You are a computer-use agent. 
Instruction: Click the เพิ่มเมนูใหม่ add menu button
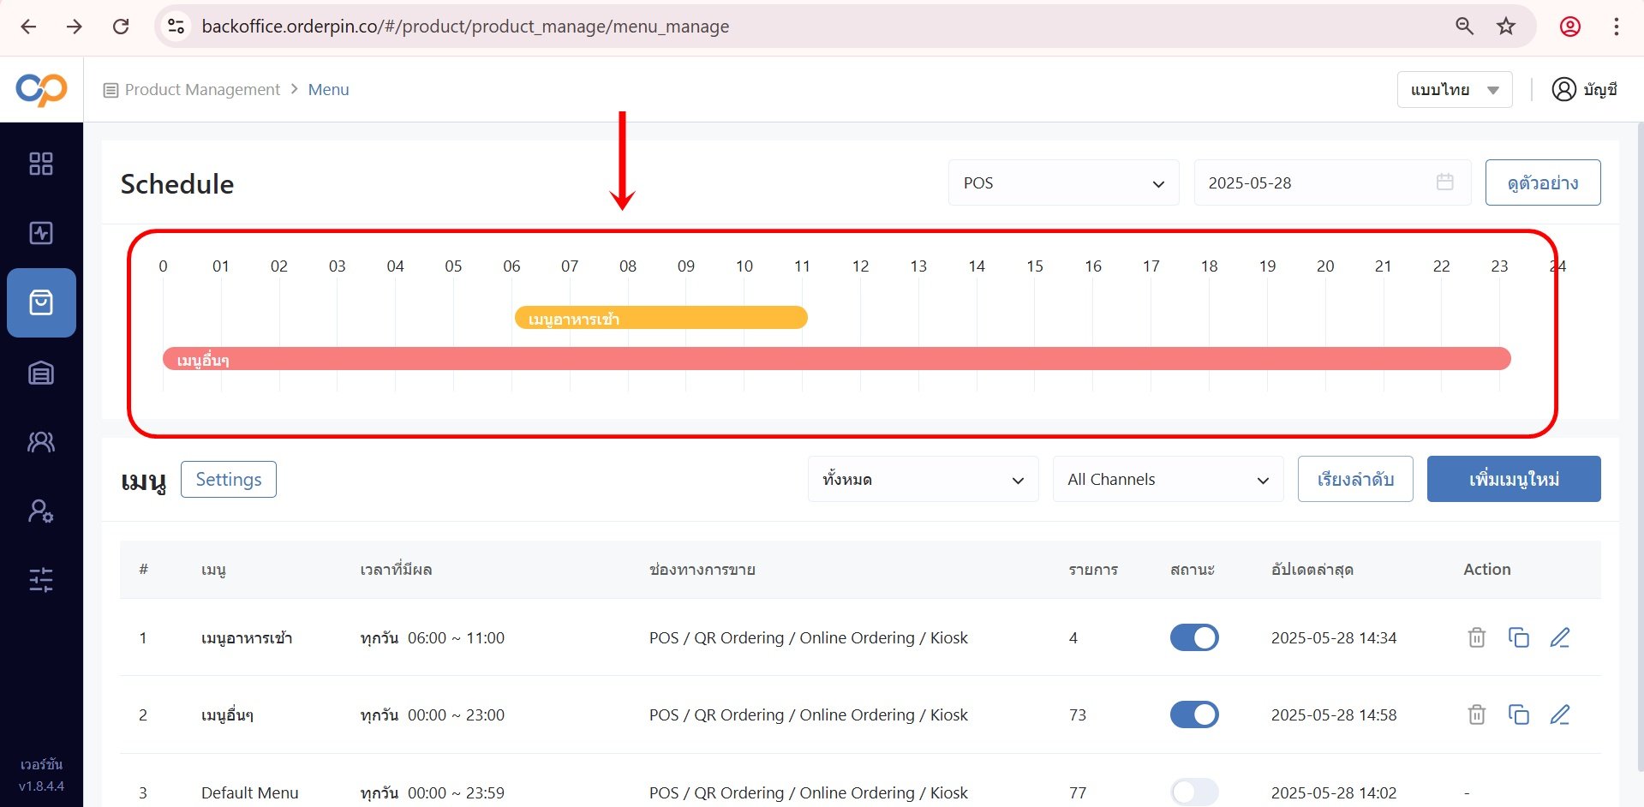[1514, 479]
